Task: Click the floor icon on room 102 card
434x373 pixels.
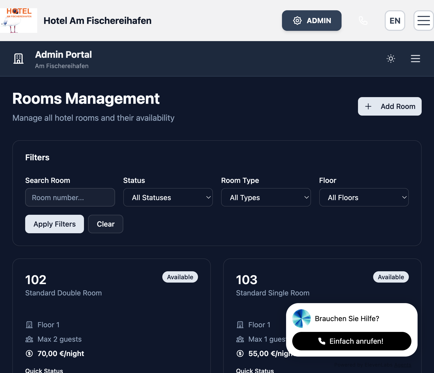Action: 30,324
